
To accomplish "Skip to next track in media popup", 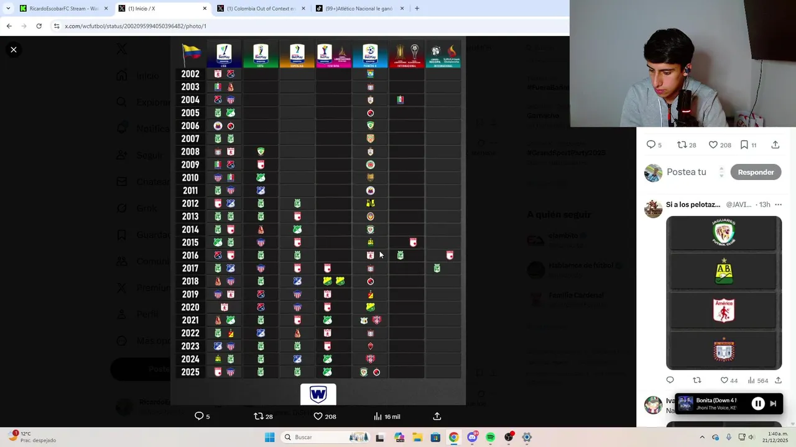I will (x=773, y=404).
